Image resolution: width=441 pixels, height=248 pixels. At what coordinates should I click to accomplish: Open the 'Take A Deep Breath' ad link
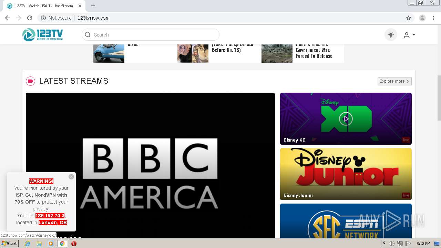[233, 48]
